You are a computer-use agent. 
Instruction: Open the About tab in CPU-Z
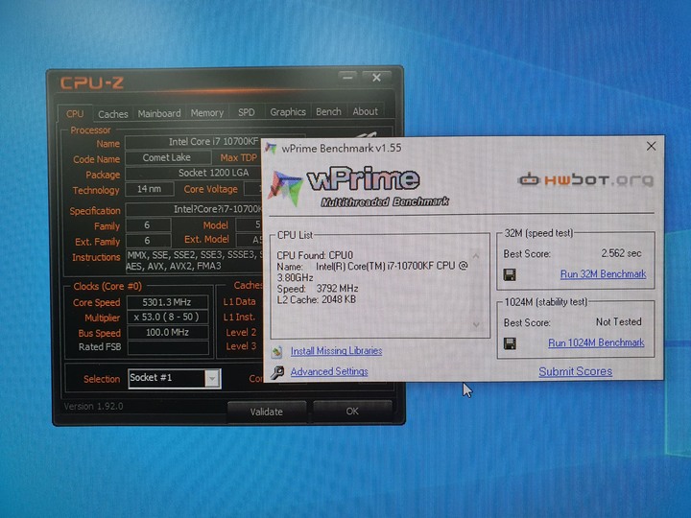click(x=365, y=111)
